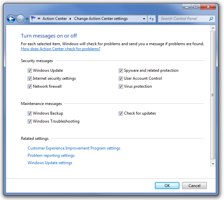
Task: Click the Forward navigation arrow
Action: click(20, 19)
